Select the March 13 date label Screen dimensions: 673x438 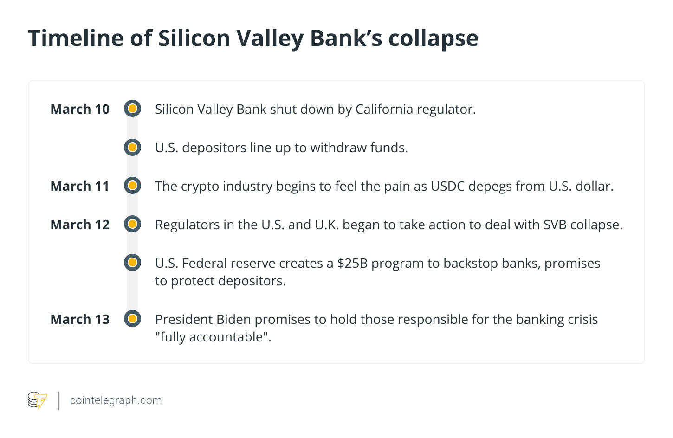[x=80, y=319]
